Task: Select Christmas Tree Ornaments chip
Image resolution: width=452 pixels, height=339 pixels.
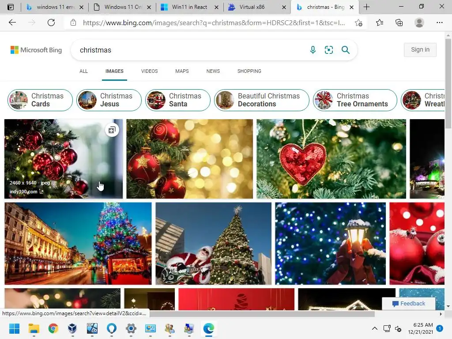Action: [355, 100]
